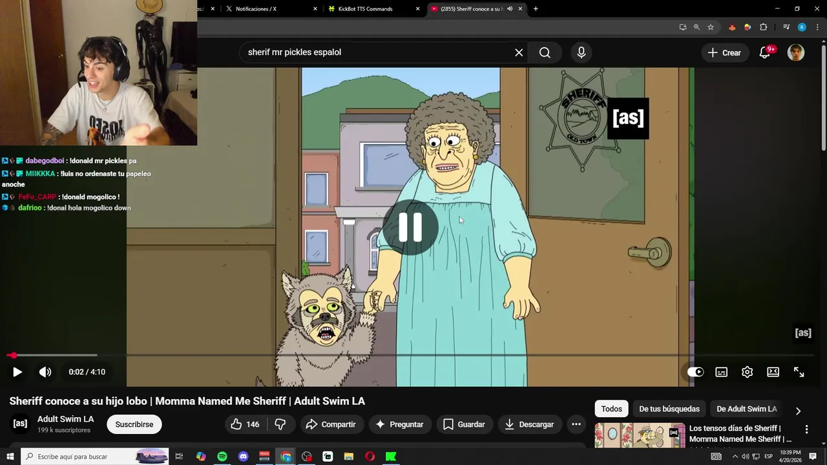Select the Todos filter chip
Image resolution: width=827 pixels, height=465 pixels.
(611, 409)
